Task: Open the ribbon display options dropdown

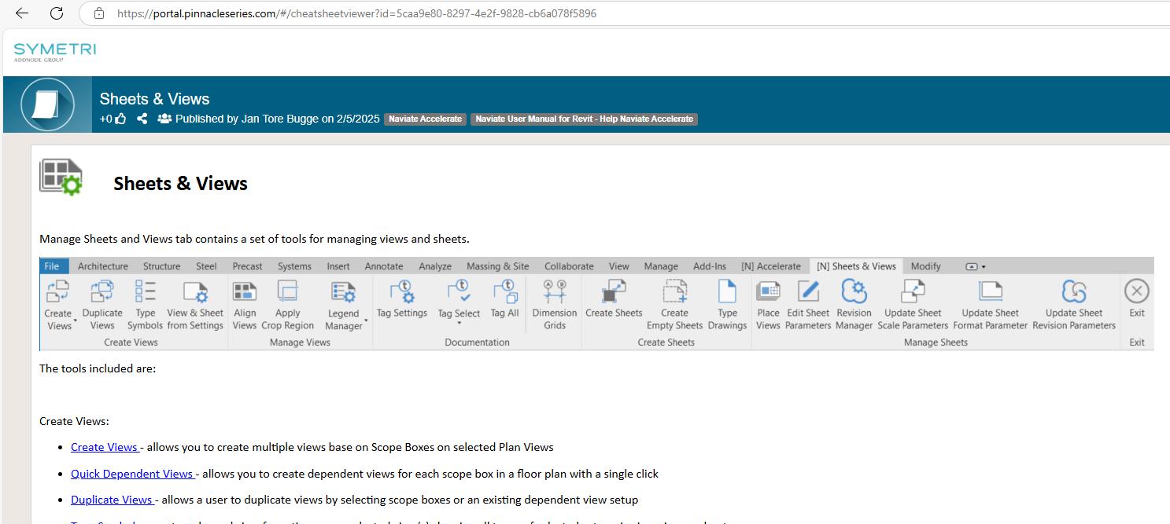Action: click(976, 266)
